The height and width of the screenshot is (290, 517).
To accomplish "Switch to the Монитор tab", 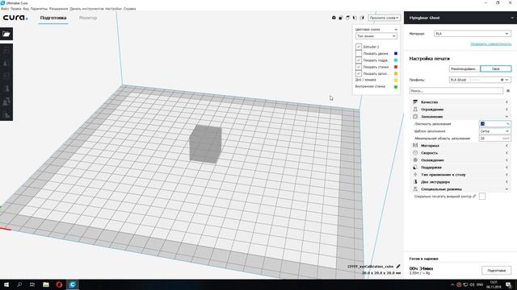I will tap(88, 18).
